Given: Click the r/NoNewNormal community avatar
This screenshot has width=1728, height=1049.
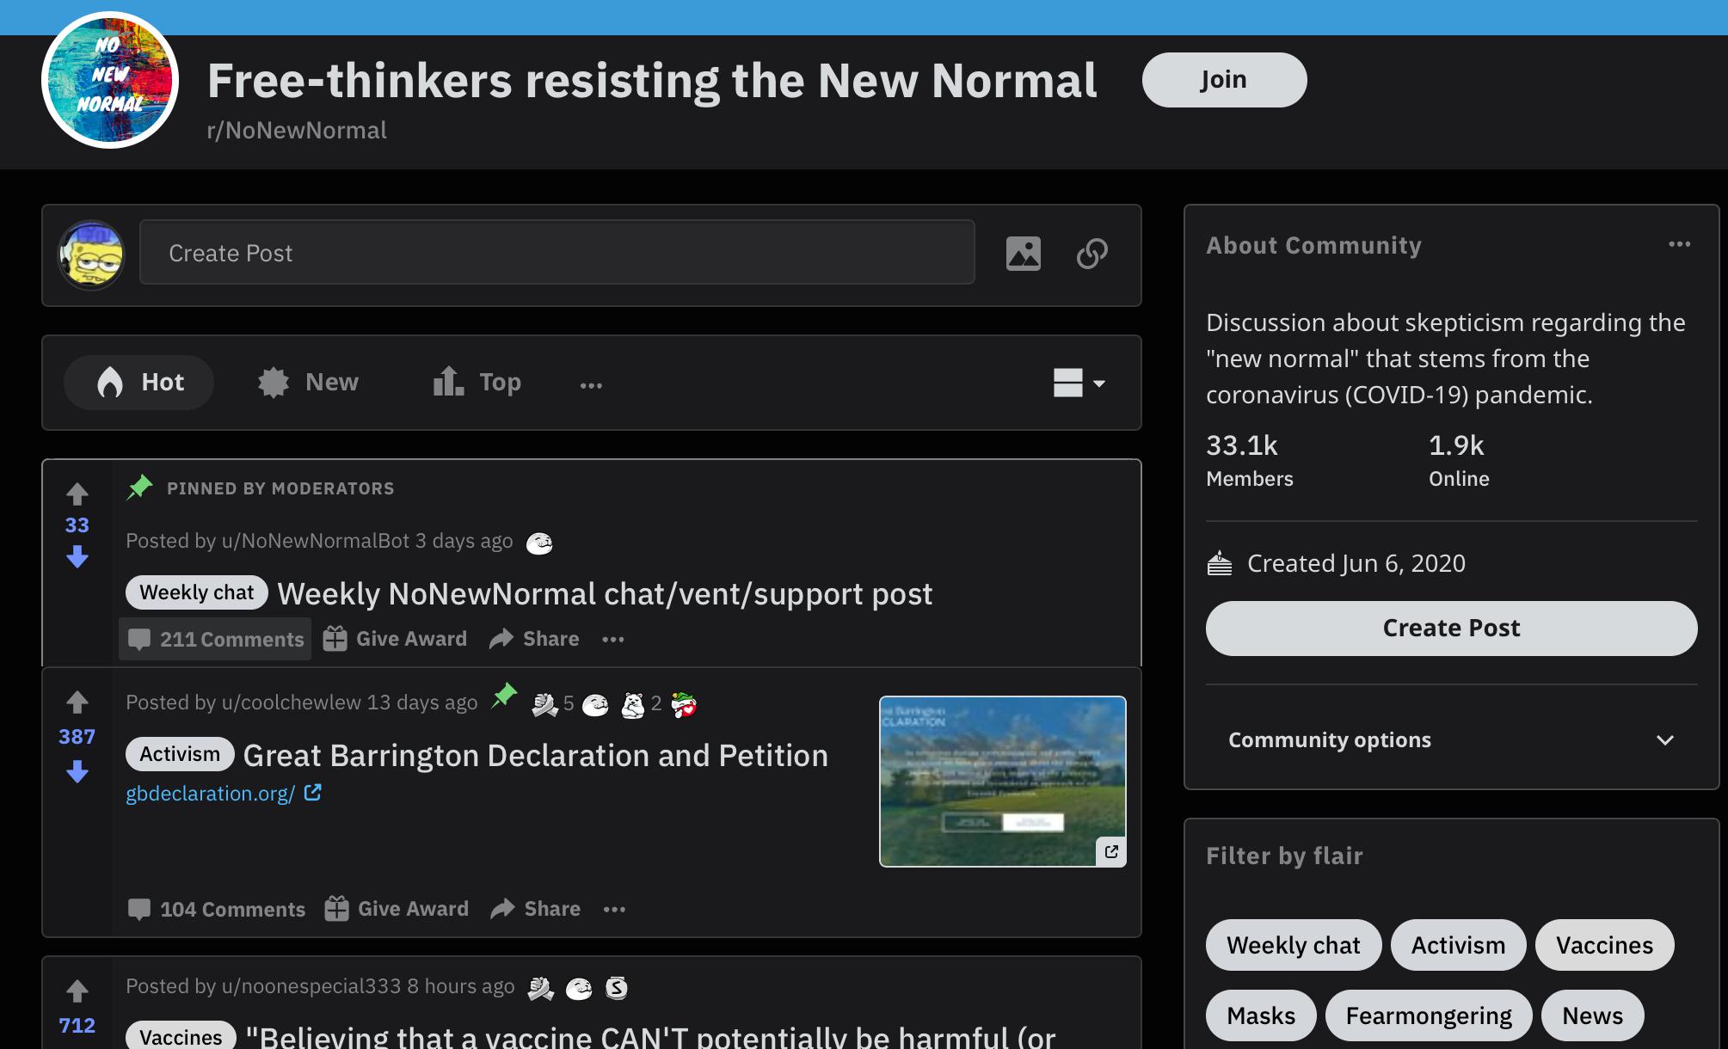Looking at the screenshot, I should point(110,80).
